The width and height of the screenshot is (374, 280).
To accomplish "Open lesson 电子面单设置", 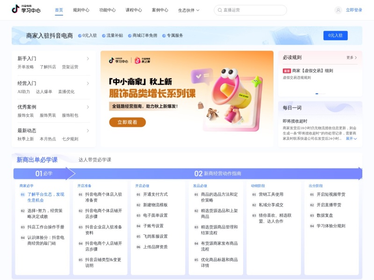I will pyautogui.click(x=155, y=215).
